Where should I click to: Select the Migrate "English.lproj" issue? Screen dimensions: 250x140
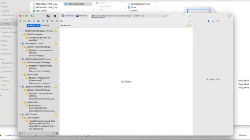click(x=39, y=80)
